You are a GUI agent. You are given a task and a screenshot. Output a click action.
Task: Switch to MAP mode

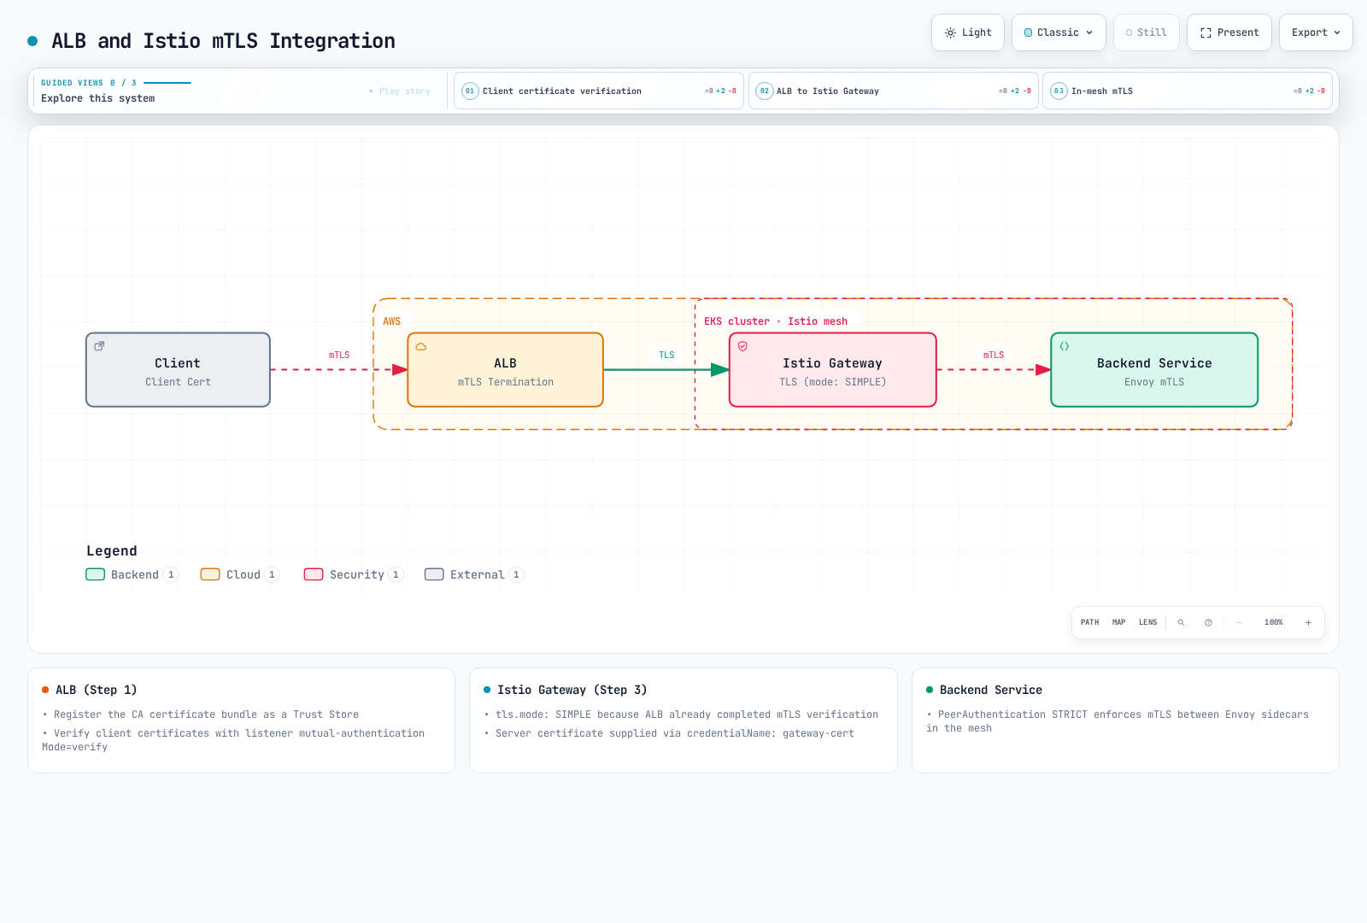[1118, 622]
